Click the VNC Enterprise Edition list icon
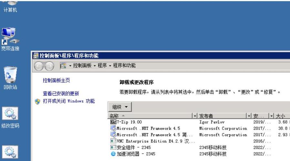Screen dimensions: 290x161 [113, 141]
